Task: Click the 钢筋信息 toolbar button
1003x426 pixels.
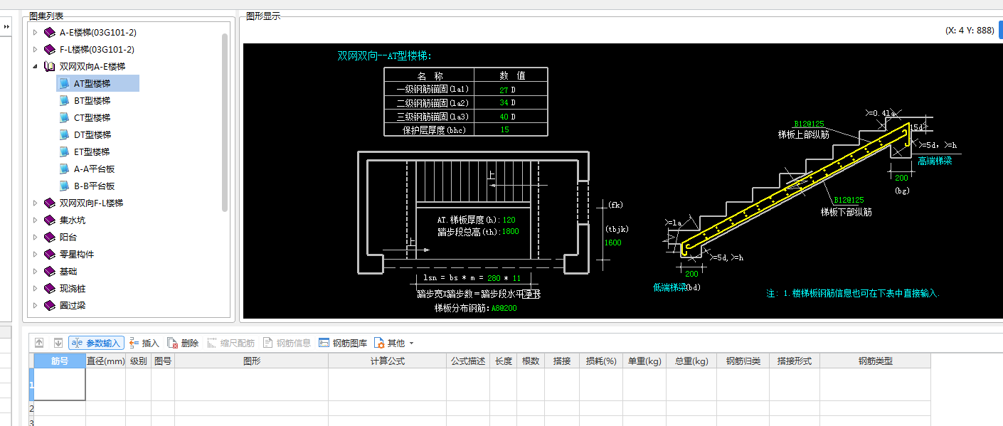Action: 287,343
